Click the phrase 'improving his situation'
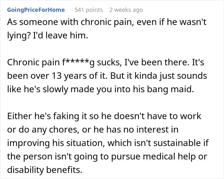This screenshot has height=179, width=224. (x=55, y=143)
